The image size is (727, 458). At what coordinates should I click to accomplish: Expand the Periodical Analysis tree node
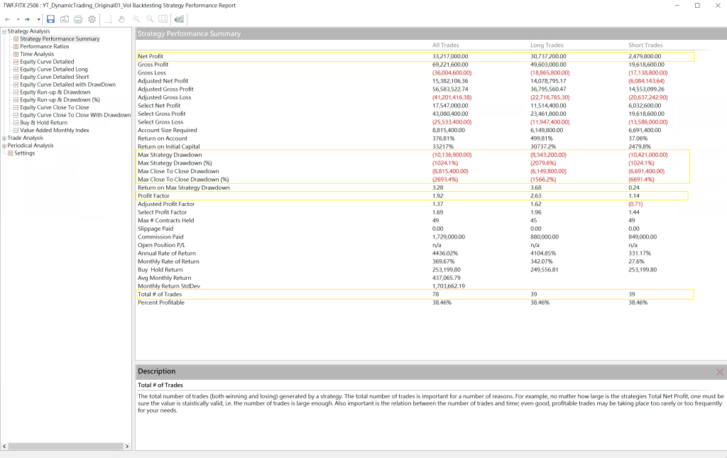click(x=4, y=146)
